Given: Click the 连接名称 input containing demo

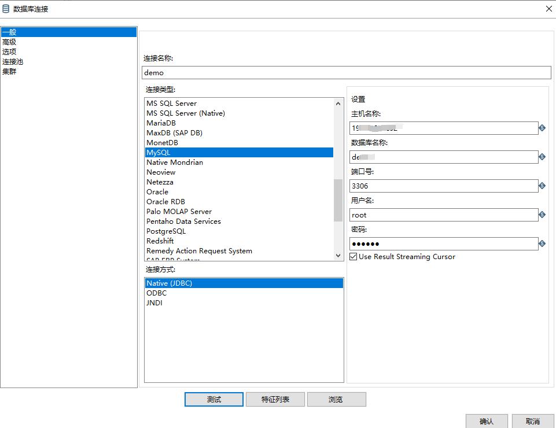Looking at the screenshot, I should tap(346, 73).
